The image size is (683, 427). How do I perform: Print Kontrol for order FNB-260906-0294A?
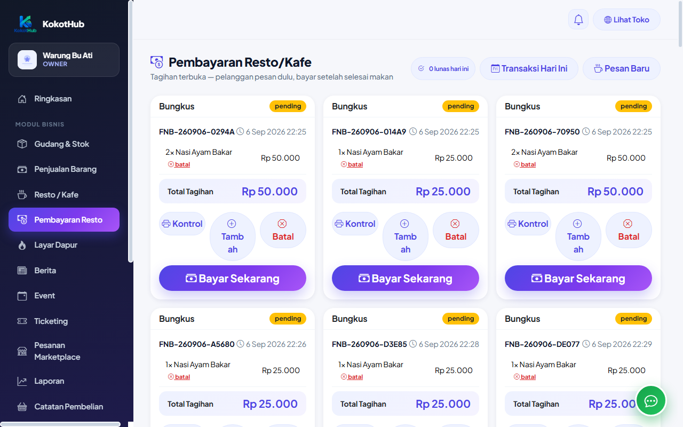[x=182, y=224]
